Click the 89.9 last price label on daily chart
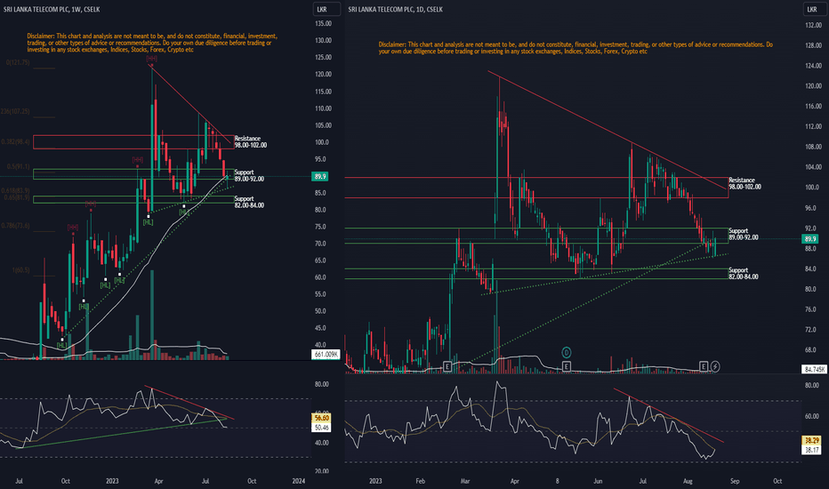 coord(810,239)
